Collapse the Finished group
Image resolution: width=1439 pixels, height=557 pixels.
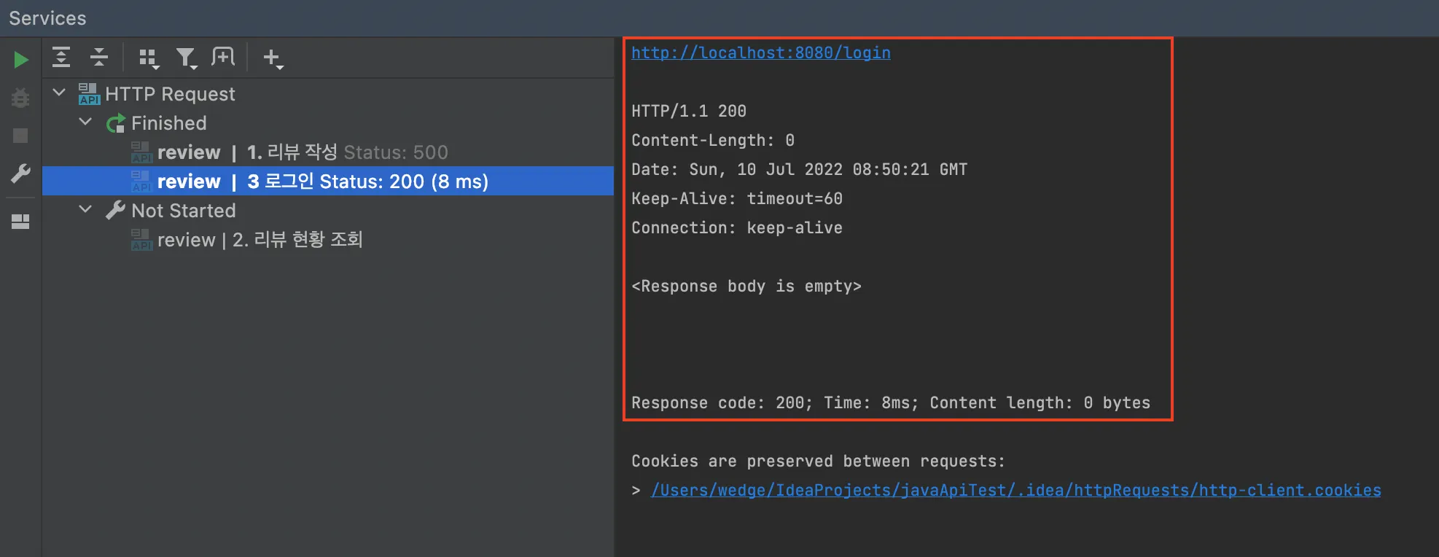(x=85, y=122)
